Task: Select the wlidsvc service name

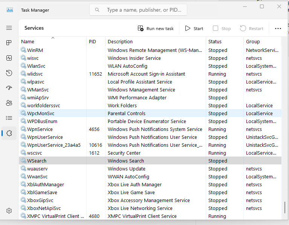Action: point(35,74)
